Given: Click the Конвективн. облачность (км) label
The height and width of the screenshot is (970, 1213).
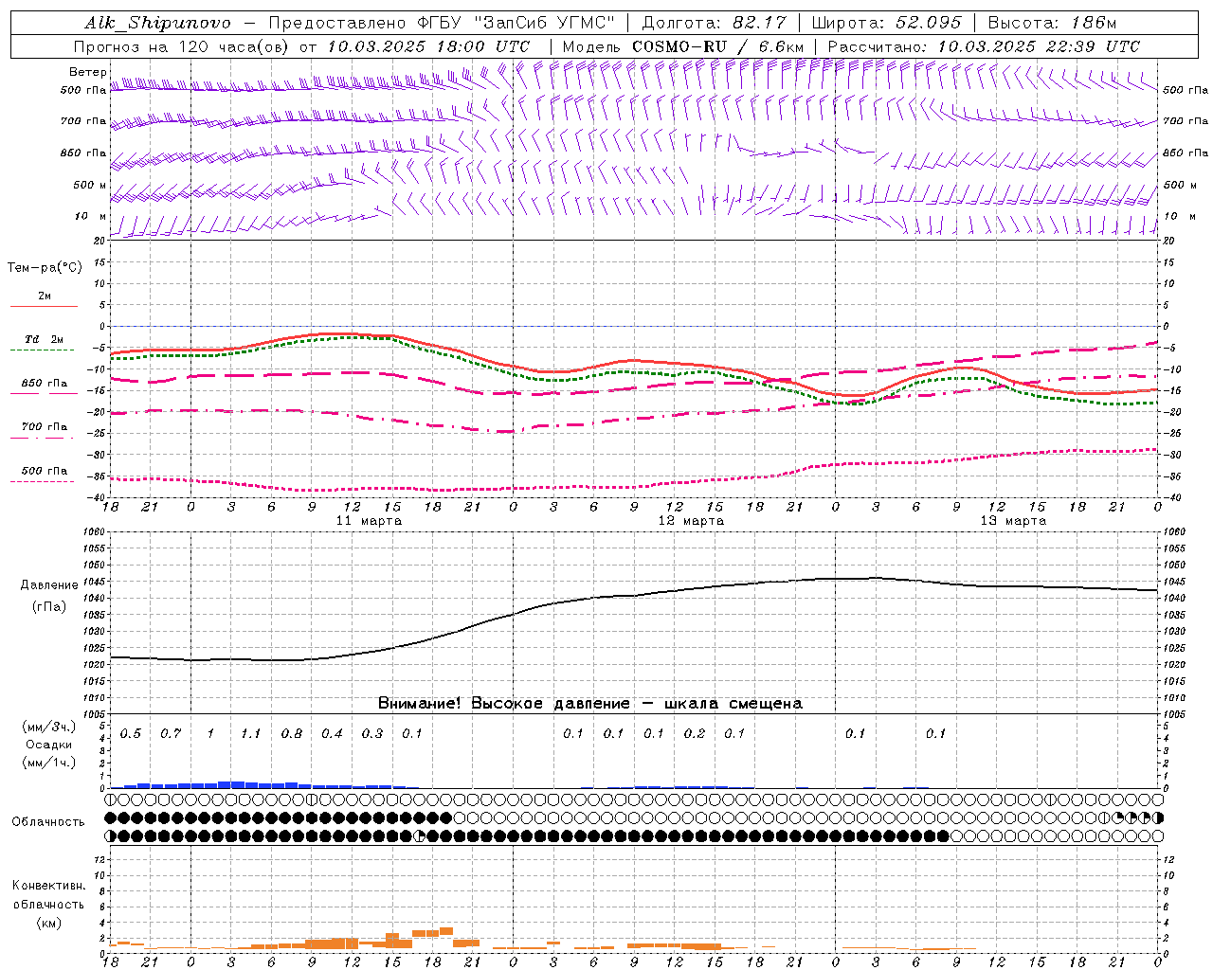Looking at the screenshot, I should point(48,904).
